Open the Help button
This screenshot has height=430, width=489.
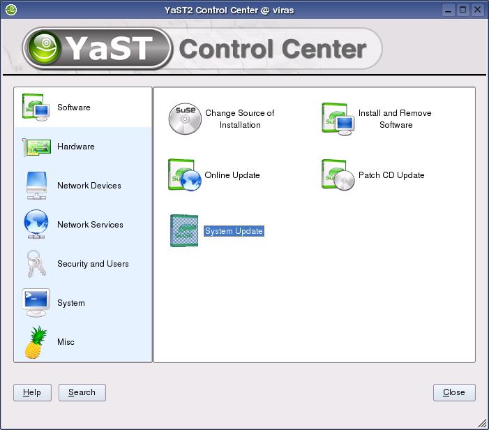(x=32, y=392)
